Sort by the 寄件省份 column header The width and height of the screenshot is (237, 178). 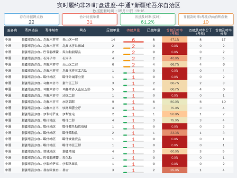click(x=31, y=30)
